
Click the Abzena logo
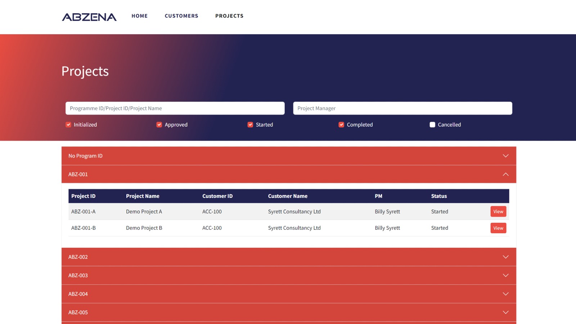(89, 17)
